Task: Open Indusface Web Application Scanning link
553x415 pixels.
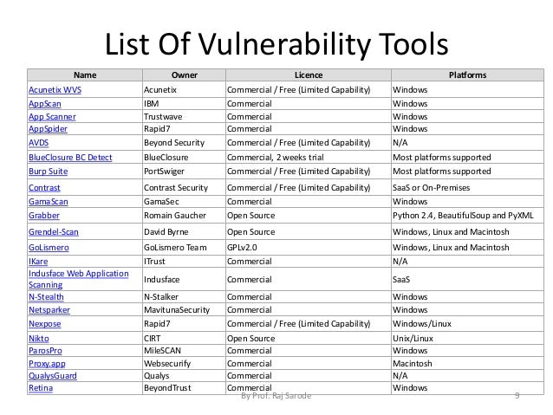Action: click(79, 279)
